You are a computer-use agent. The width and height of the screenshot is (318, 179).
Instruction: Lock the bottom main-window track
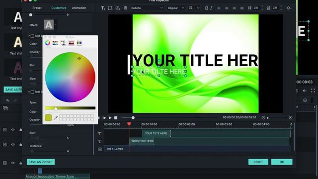[20, 163]
